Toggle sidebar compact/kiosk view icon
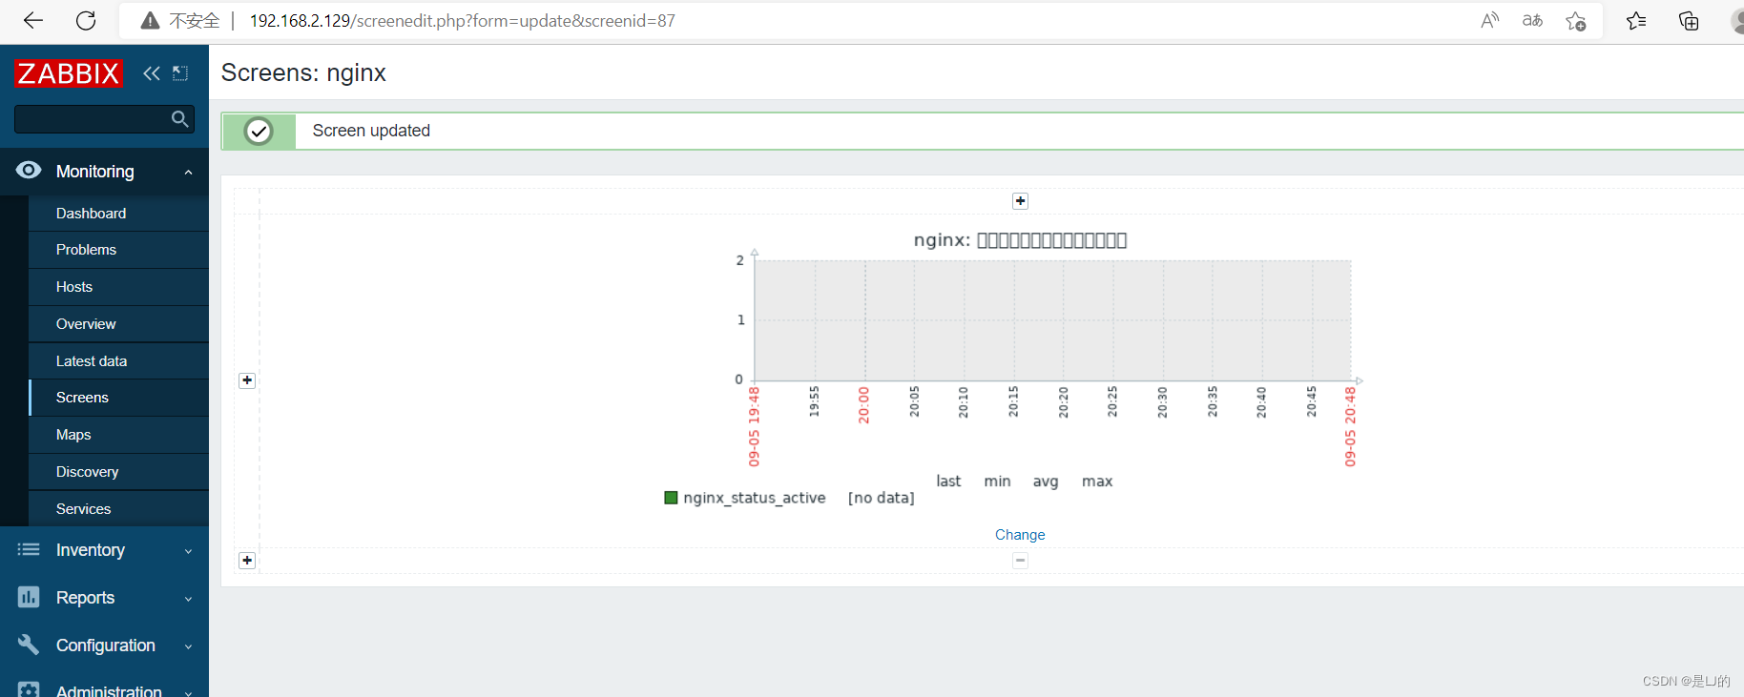This screenshot has height=697, width=1744. [x=180, y=73]
